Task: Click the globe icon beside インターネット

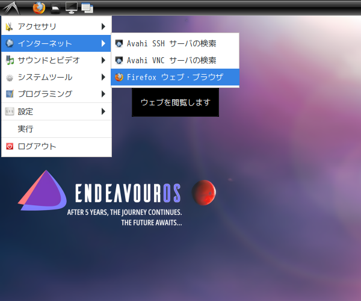Action: click(x=10, y=43)
